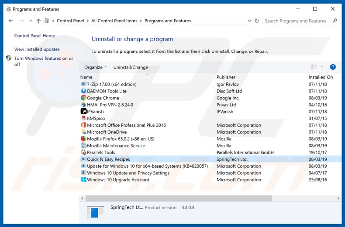
Task: Click the KB4023057 update icon
Action: pos(83,166)
